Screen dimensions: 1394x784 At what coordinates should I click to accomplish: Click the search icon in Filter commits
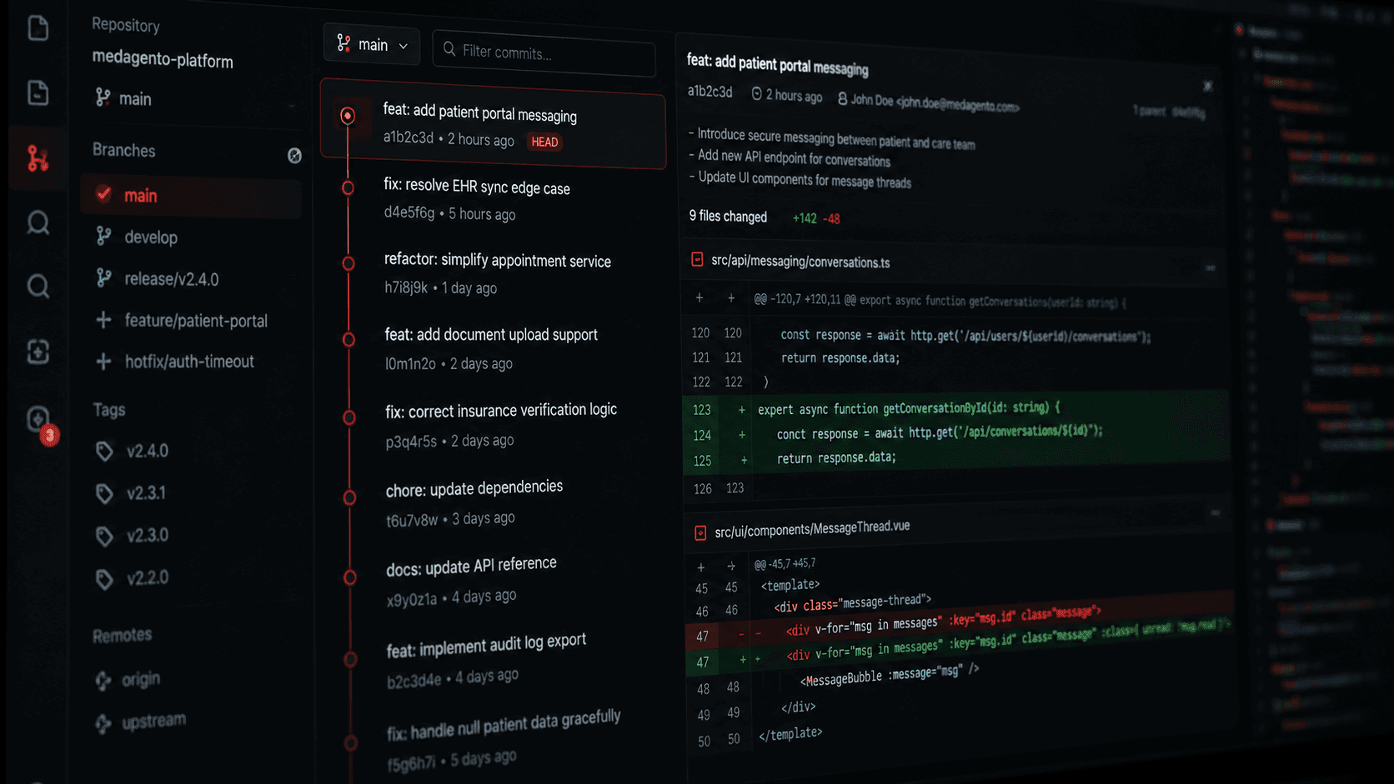[449, 49]
